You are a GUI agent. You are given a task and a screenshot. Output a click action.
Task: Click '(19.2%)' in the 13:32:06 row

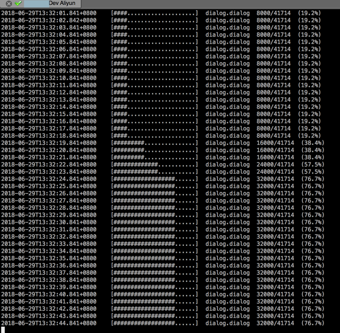pos(309,49)
